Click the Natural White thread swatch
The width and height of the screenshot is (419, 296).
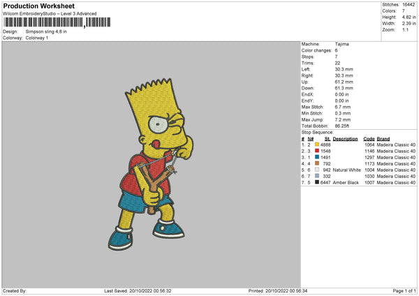click(x=317, y=170)
